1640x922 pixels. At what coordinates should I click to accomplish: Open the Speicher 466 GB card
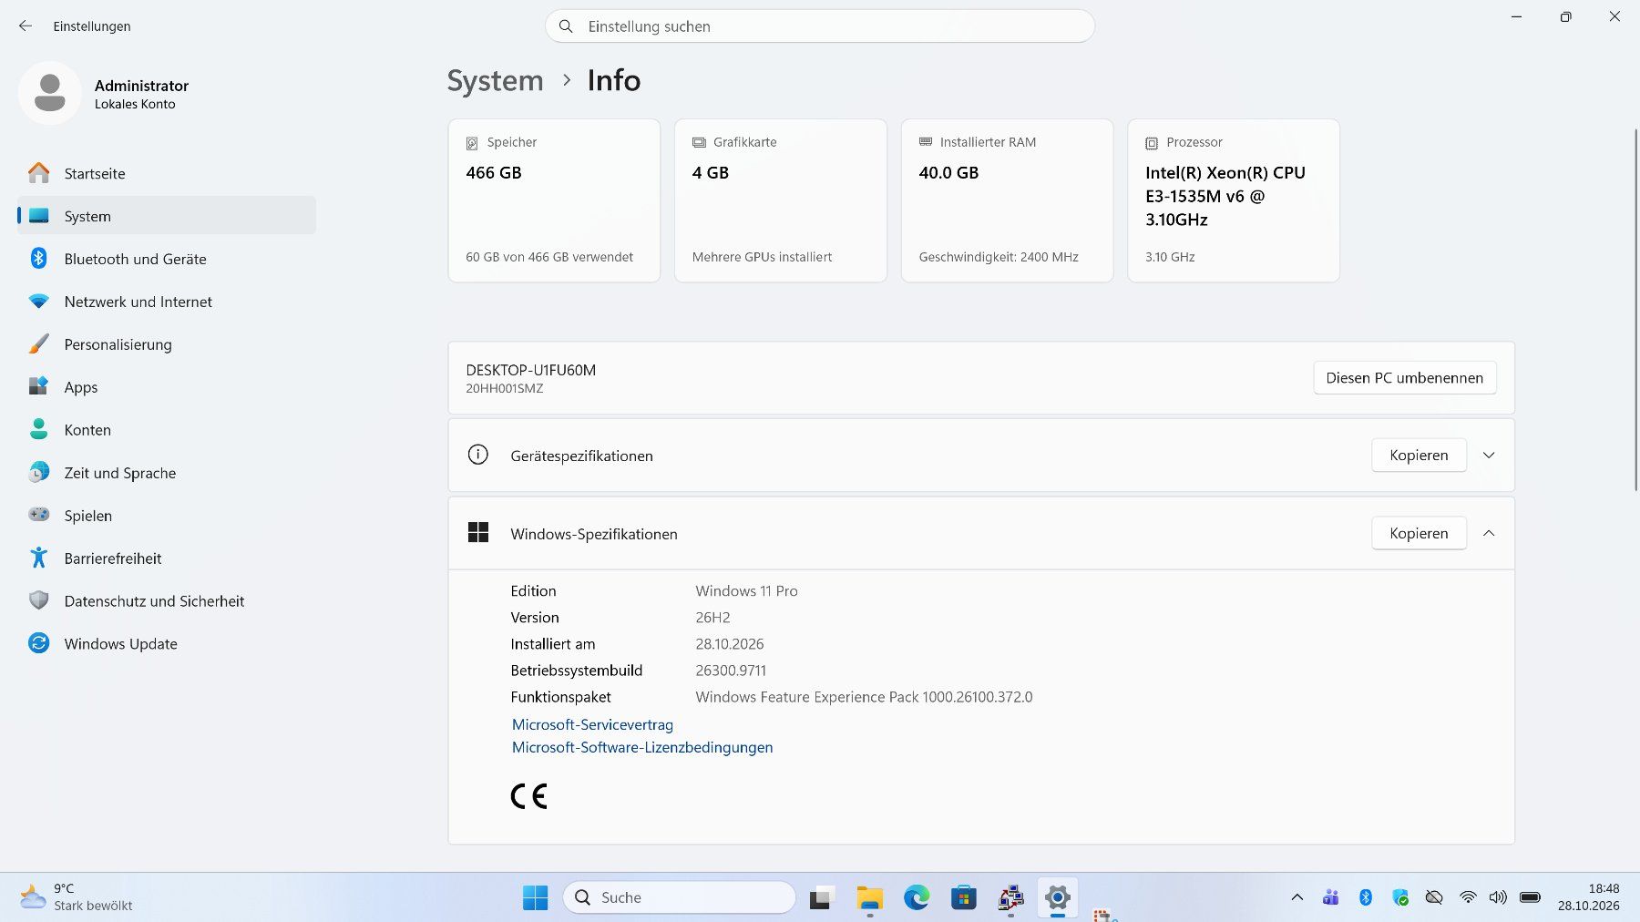pos(554,200)
